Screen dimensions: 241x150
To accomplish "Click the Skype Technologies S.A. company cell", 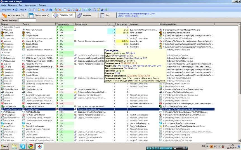I will 140,123.
